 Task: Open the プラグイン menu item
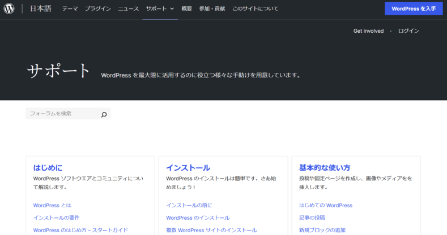click(x=98, y=9)
